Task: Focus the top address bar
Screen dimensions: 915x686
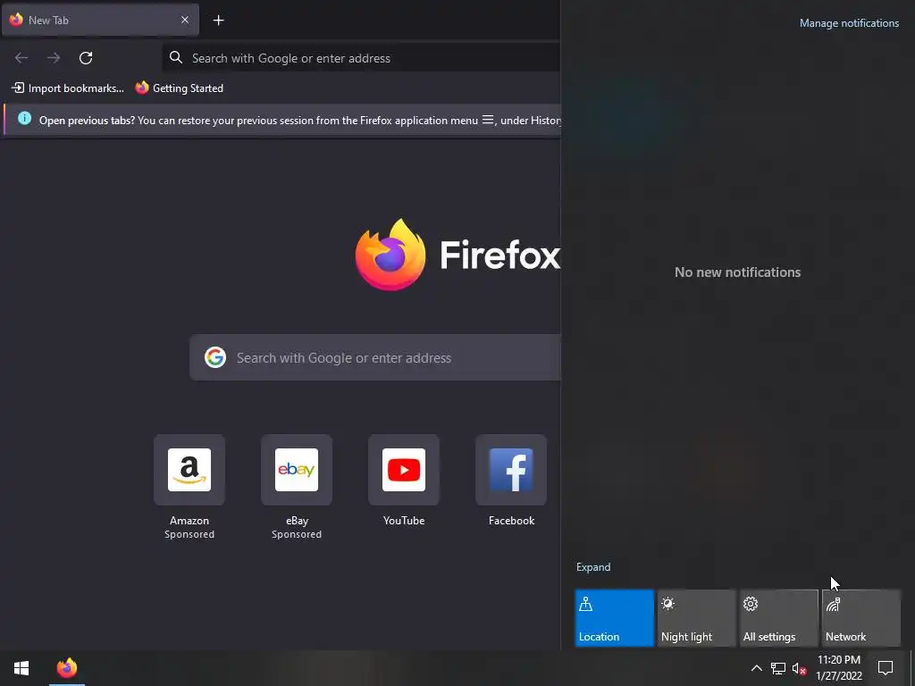Action: tap(362, 58)
